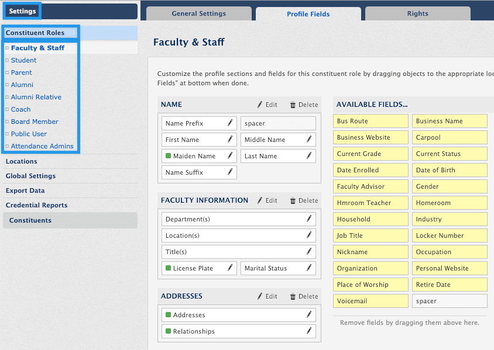The width and height of the screenshot is (494, 350).
Task: Select Alumni Relative role
Action: point(36,97)
